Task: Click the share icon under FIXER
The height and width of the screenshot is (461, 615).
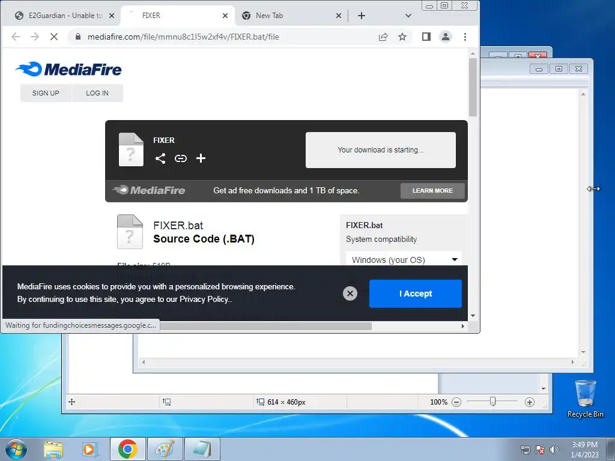Action: tap(160, 158)
